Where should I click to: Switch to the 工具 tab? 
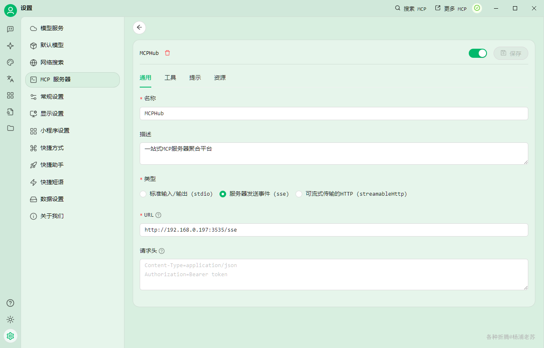[x=170, y=78]
